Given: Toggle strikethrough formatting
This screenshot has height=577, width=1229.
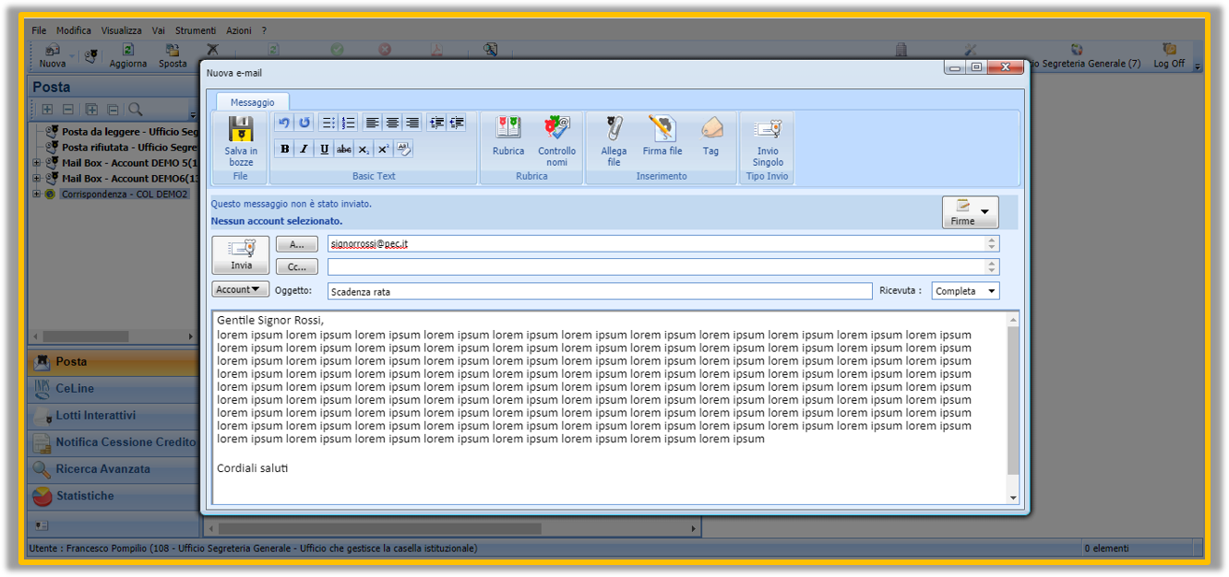Looking at the screenshot, I should [x=344, y=149].
